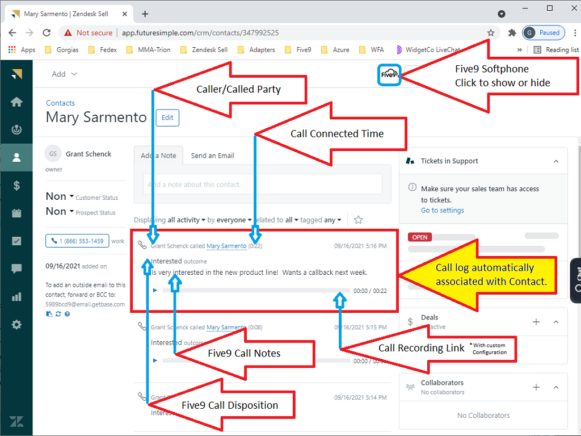This screenshot has height=436, width=581.
Task: Select the Contacts person icon in the sidebar
Action: pyautogui.click(x=17, y=158)
